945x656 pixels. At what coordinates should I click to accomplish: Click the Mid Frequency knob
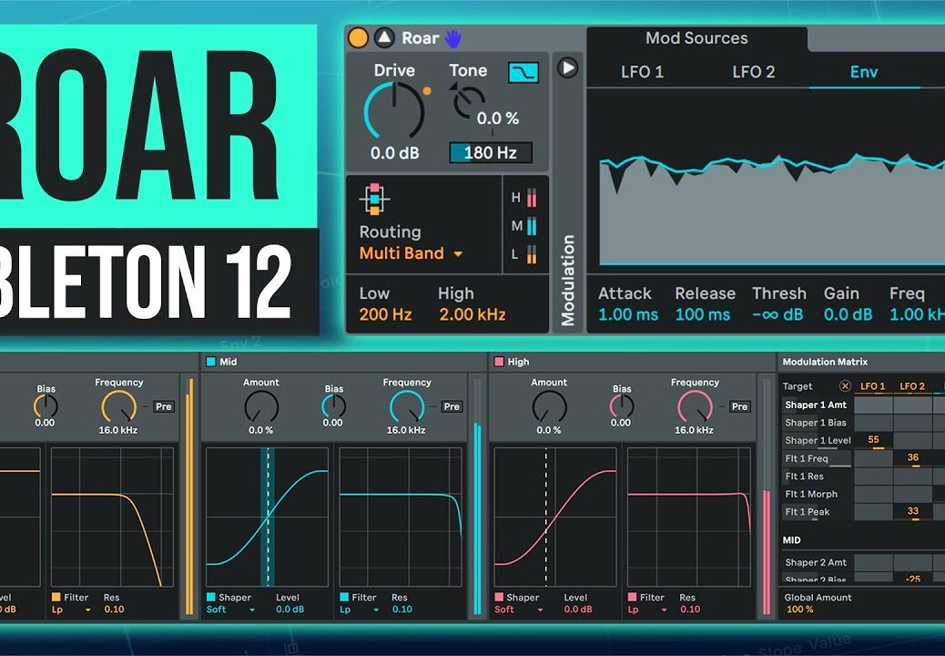point(407,406)
